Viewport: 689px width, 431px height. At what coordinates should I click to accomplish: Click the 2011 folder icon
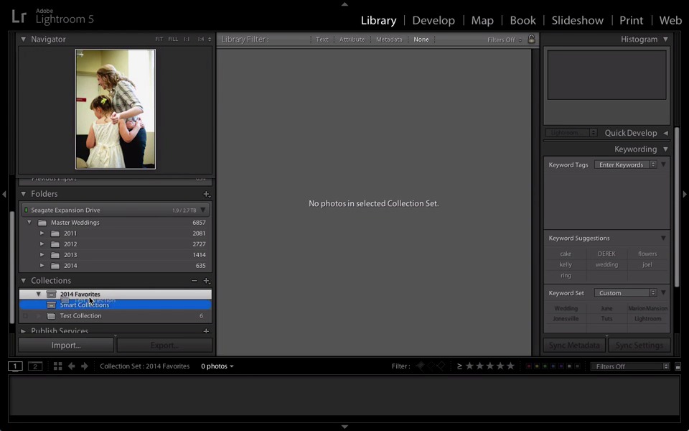click(55, 233)
